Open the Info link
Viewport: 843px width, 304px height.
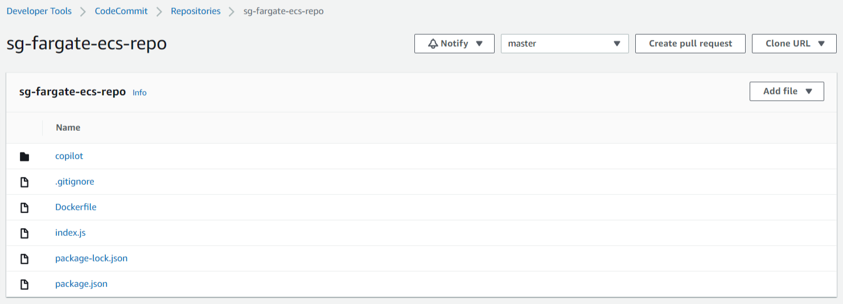(139, 93)
